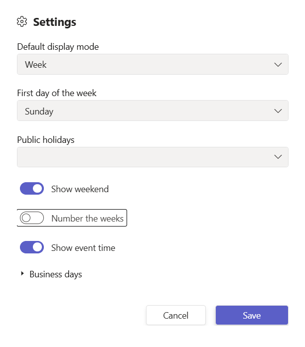305x347 pixels.
Task: Click the chevron arrow in the Week dropdown
Action: [278, 65]
